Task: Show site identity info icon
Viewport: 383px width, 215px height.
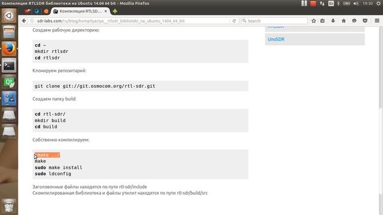Action: (x=32, y=21)
